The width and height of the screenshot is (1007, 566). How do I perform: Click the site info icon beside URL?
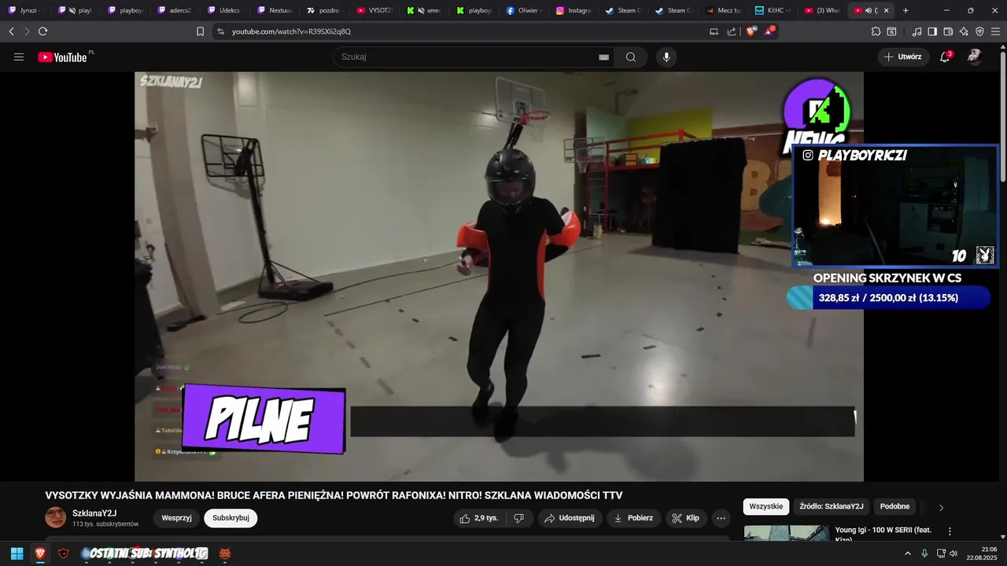pos(220,31)
